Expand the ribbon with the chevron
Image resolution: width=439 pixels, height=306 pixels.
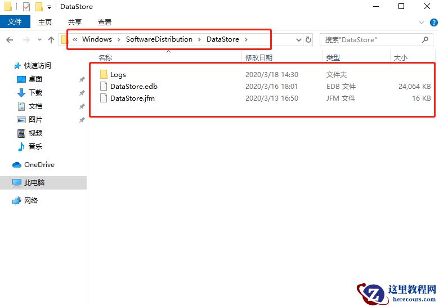(x=421, y=22)
